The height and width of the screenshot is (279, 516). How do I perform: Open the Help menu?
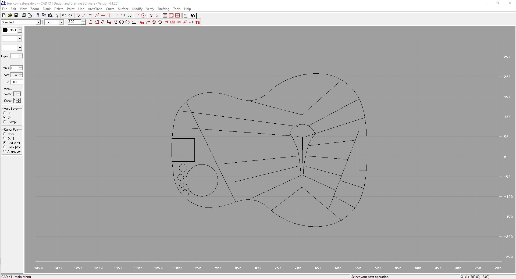point(187,9)
